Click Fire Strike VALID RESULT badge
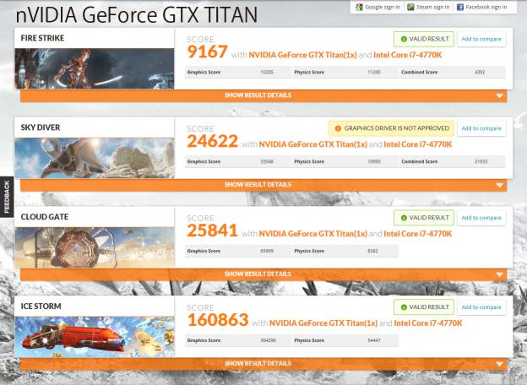The width and height of the screenshot is (527, 385). pyautogui.click(x=424, y=39)
